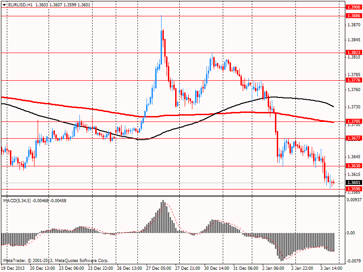The width and height of the screenshot is (363, 272).
Task: Open the chart dropdown arrow beside EURUSD,H1
Action: [x=4, y=5]
